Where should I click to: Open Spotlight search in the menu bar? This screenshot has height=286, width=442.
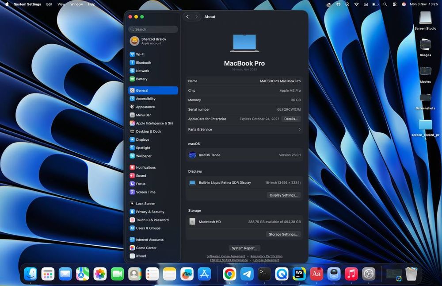pos(385,4)
